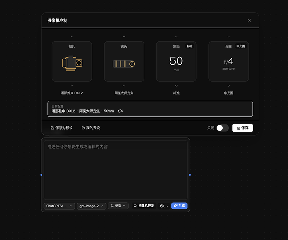Open the ChatGPT2A... provider dropdown

click(59, 206)
